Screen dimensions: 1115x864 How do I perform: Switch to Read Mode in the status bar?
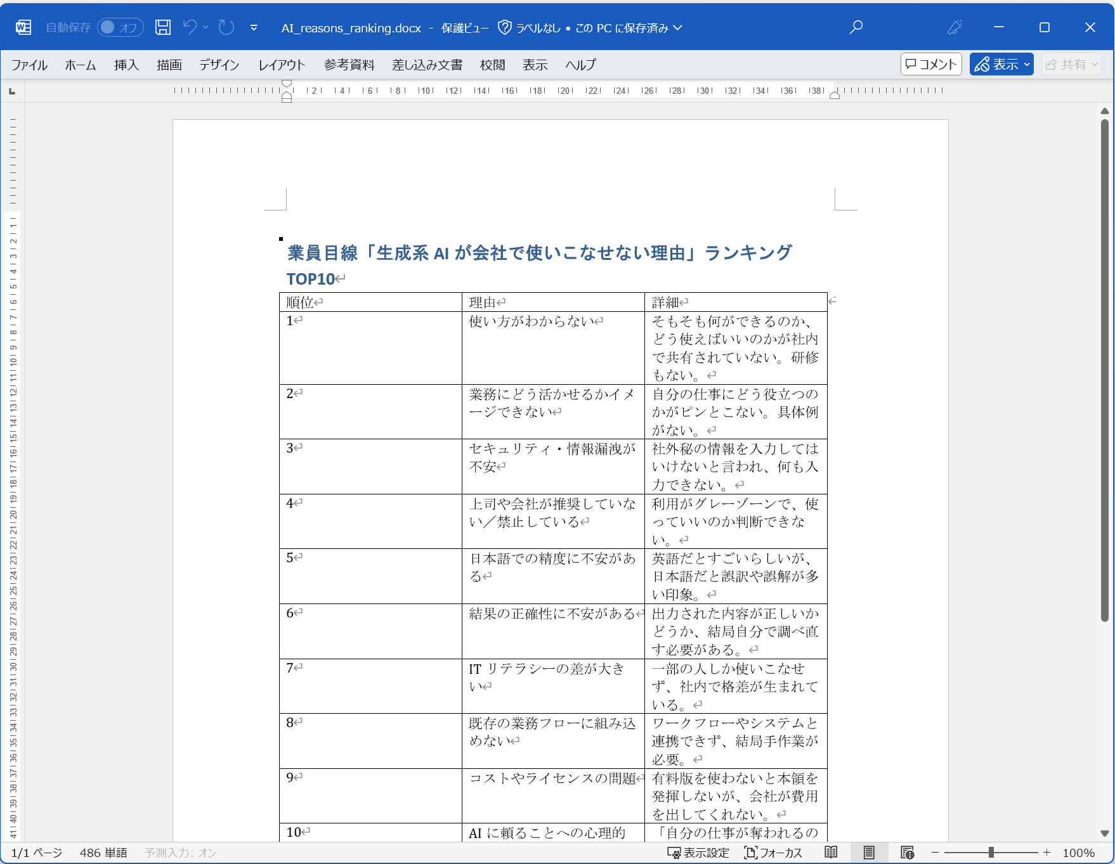click(x=831, y=853)
